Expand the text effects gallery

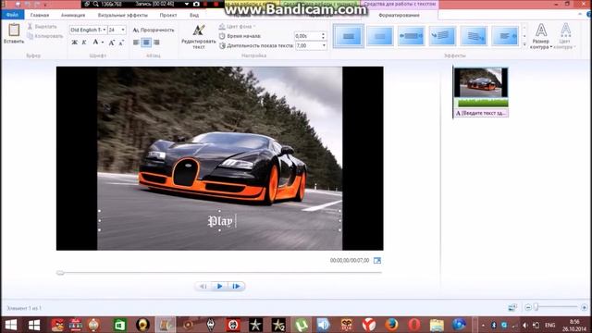coord(524,44)
